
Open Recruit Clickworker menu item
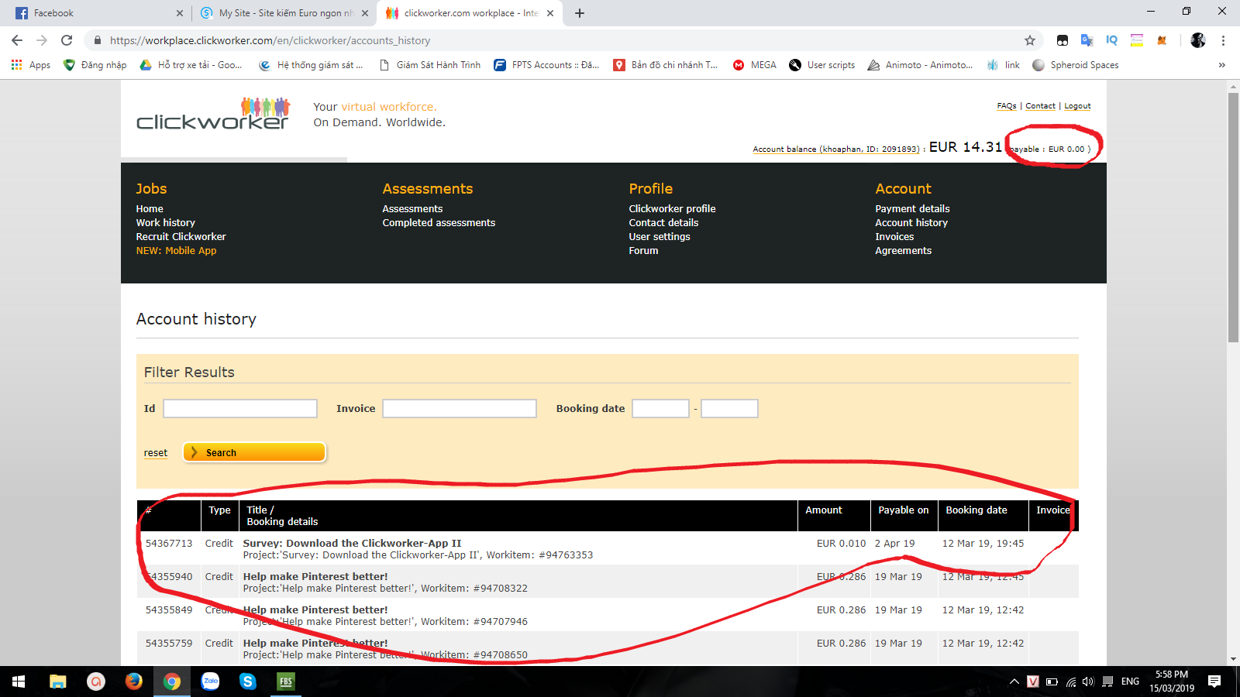point(181,237)
